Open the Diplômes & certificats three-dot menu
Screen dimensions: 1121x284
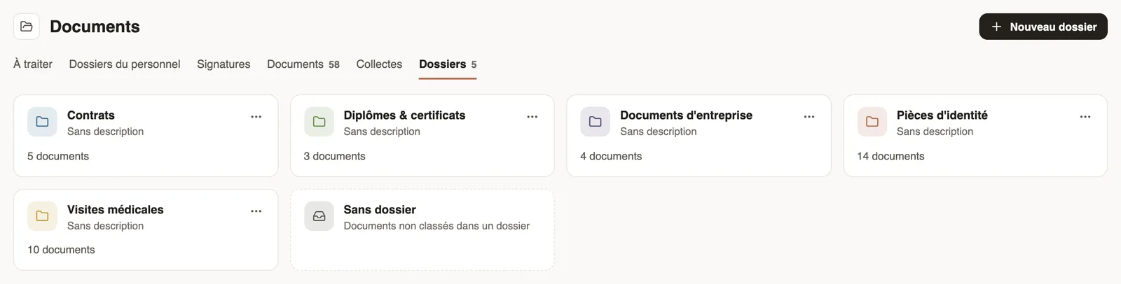point(532,117)
